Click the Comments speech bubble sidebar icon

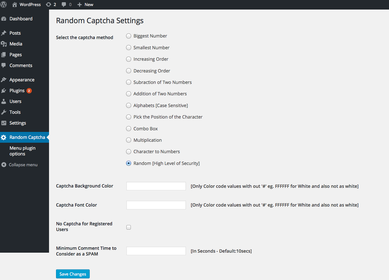tap(4, 65)
